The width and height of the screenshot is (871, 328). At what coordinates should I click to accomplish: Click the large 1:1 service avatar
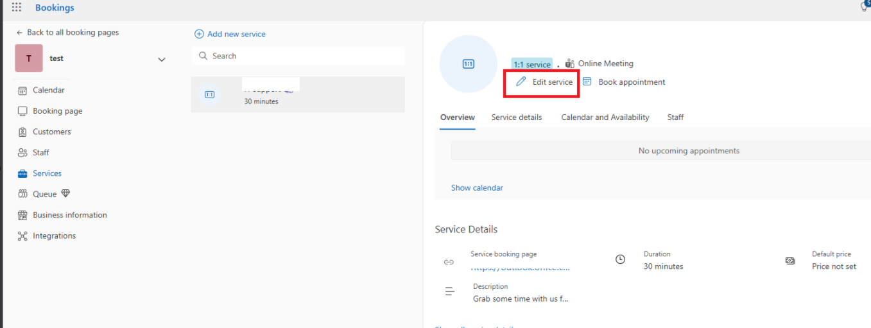coord(469,64)
